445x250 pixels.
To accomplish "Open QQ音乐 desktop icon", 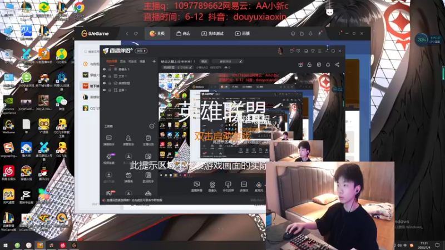I will (x=61, y=57).
